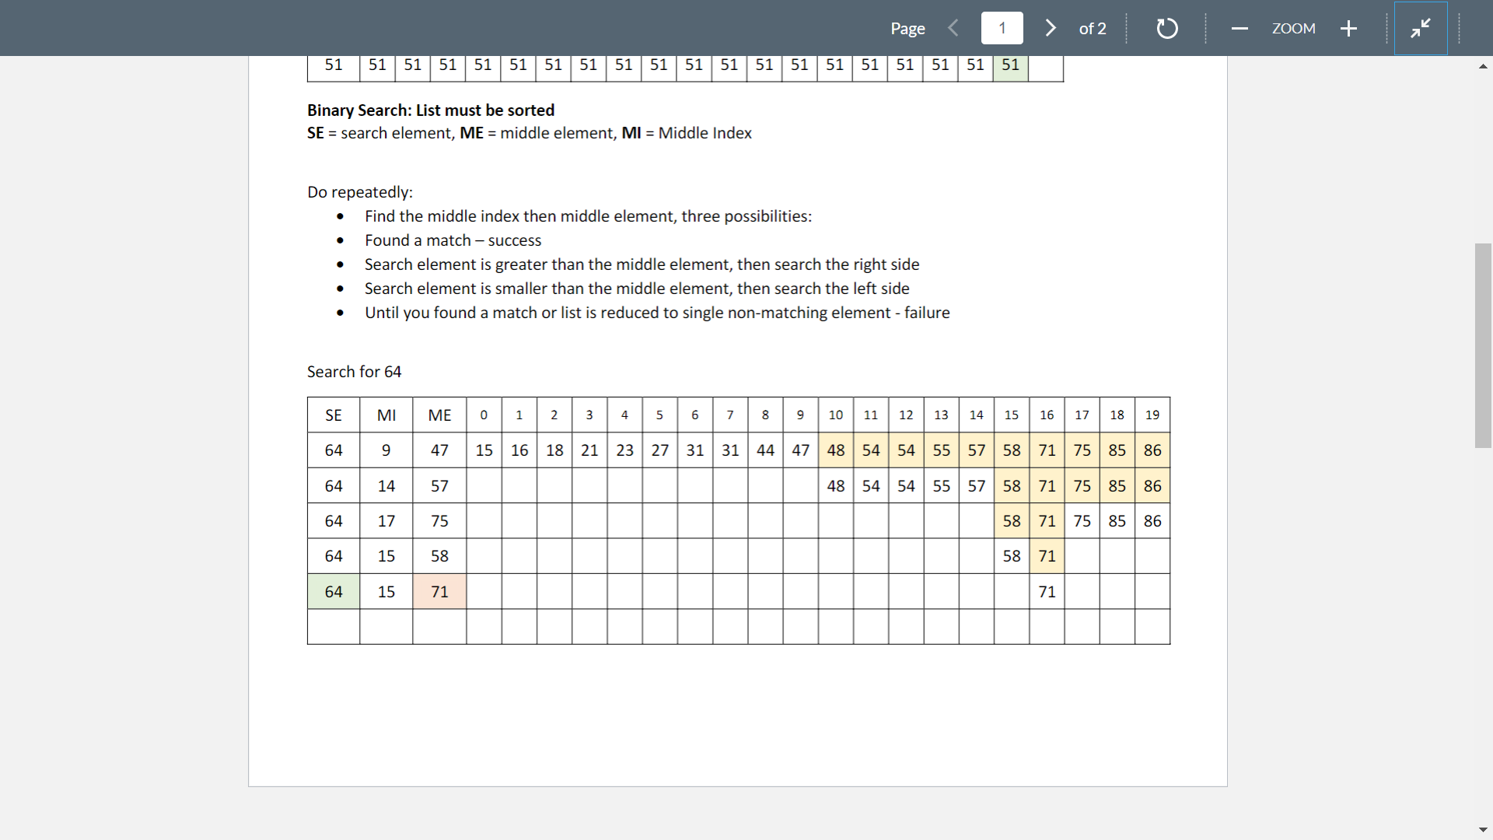This screenshot has width=1493, height=840.
Task: Click 'SE = search element' definition line
Action: tap(530, 133)
